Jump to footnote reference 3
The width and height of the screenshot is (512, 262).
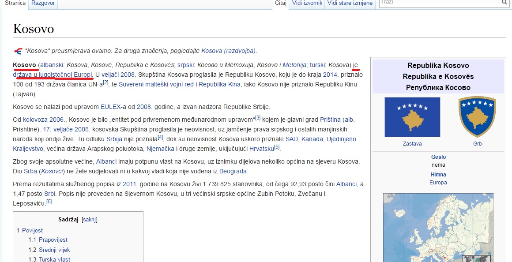258,118
